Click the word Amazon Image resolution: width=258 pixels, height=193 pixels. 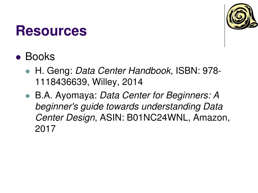211,118
